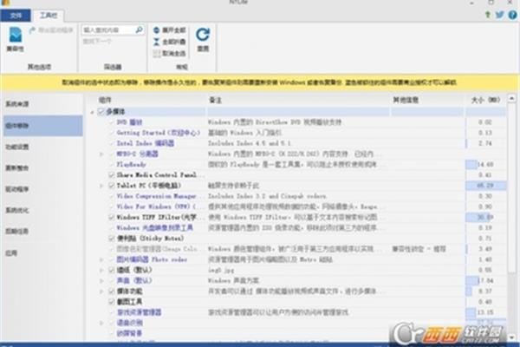Click the circular reload arrow icon

pyautogui.click(x=203, y=34)
